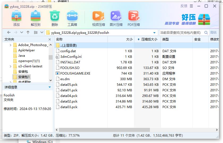Expand the Adobe_Photoshop folder node
Viewport: 223px width, 143px height.
(x=10, y=45)
